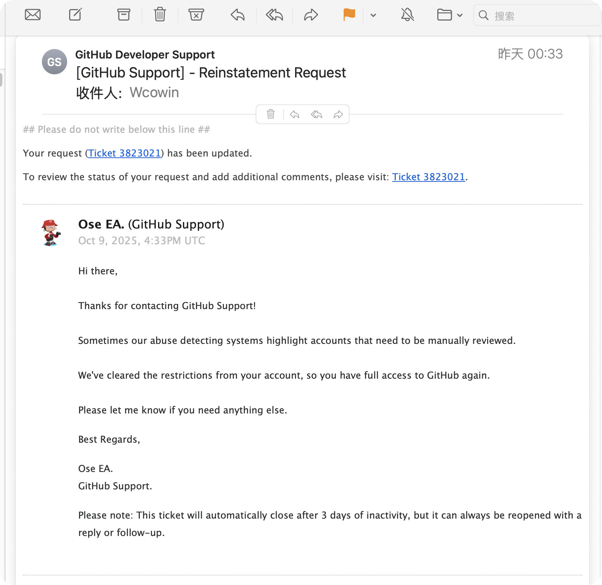This screenshot has height=585, width=602.
Task: Click the Ose EA. support agent avatar
Action: [51, 233]
